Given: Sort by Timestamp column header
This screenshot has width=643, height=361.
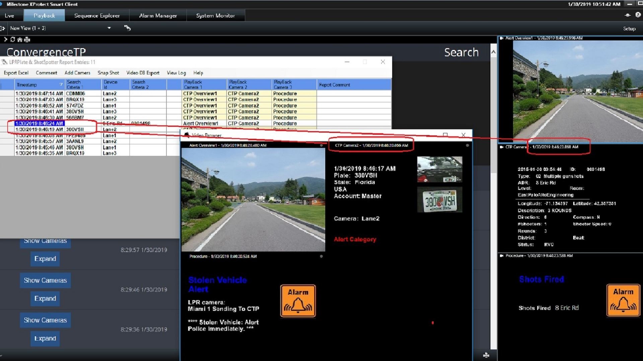Looking at the screenshot, I should [40, 85].
